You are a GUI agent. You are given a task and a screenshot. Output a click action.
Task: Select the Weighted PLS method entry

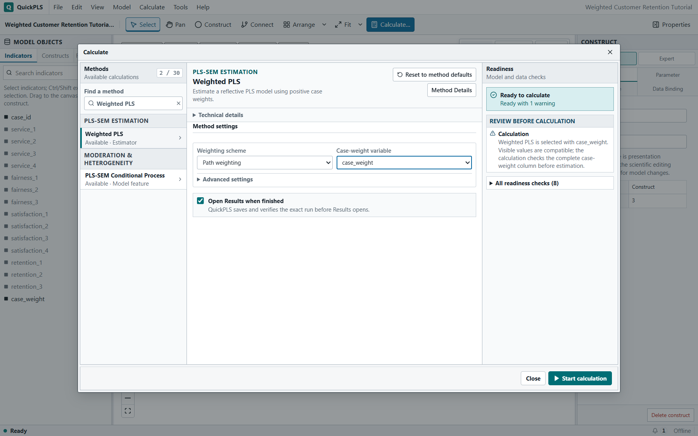(x=133, y=138)
